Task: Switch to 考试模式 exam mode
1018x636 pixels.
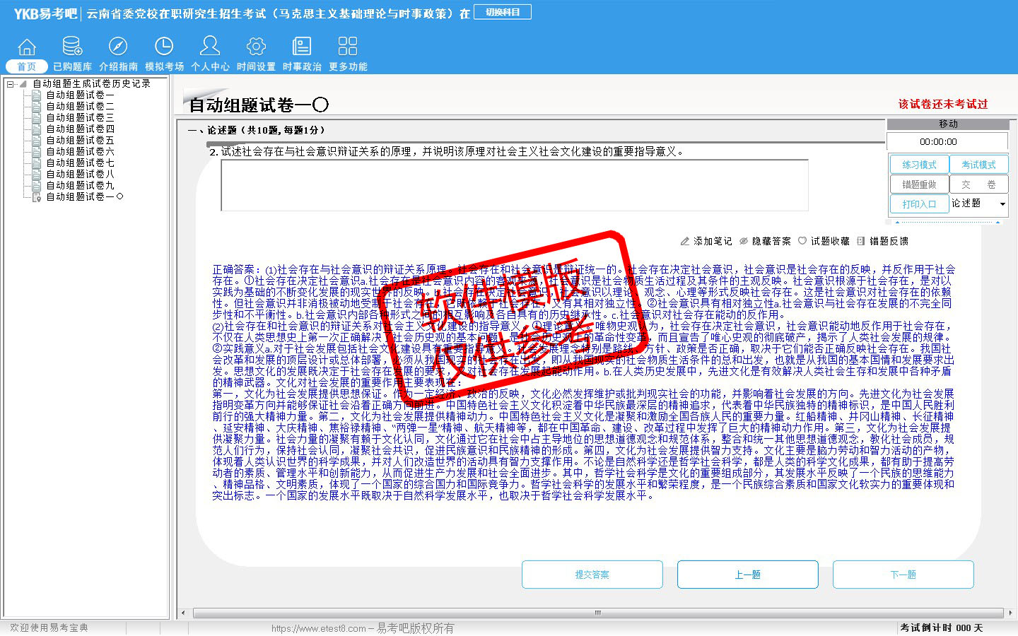Action: click(x=978, y=165)
